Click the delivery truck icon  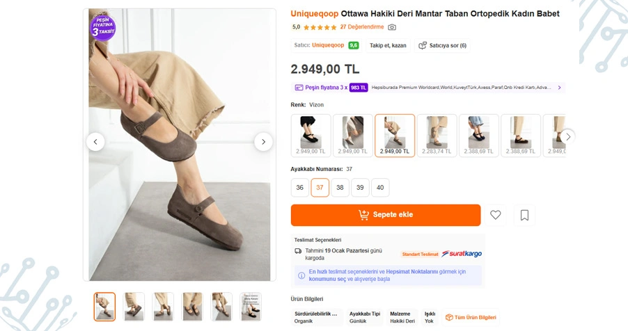click(x=299, y=250)
